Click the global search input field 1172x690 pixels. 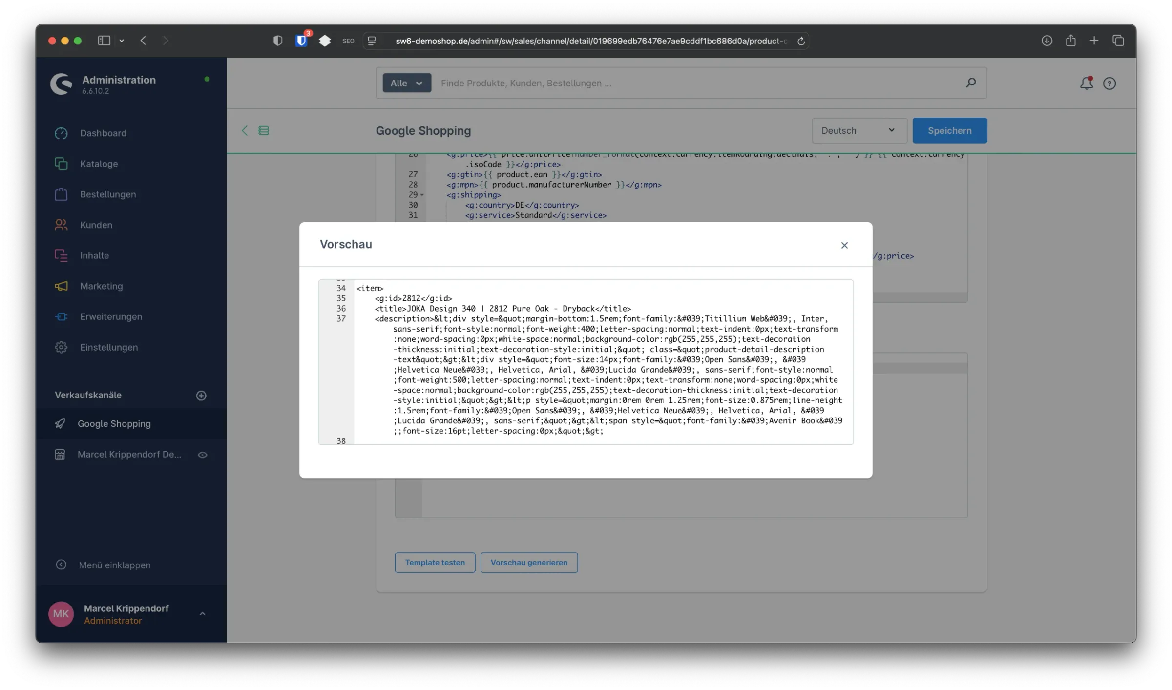click(684, 83)
